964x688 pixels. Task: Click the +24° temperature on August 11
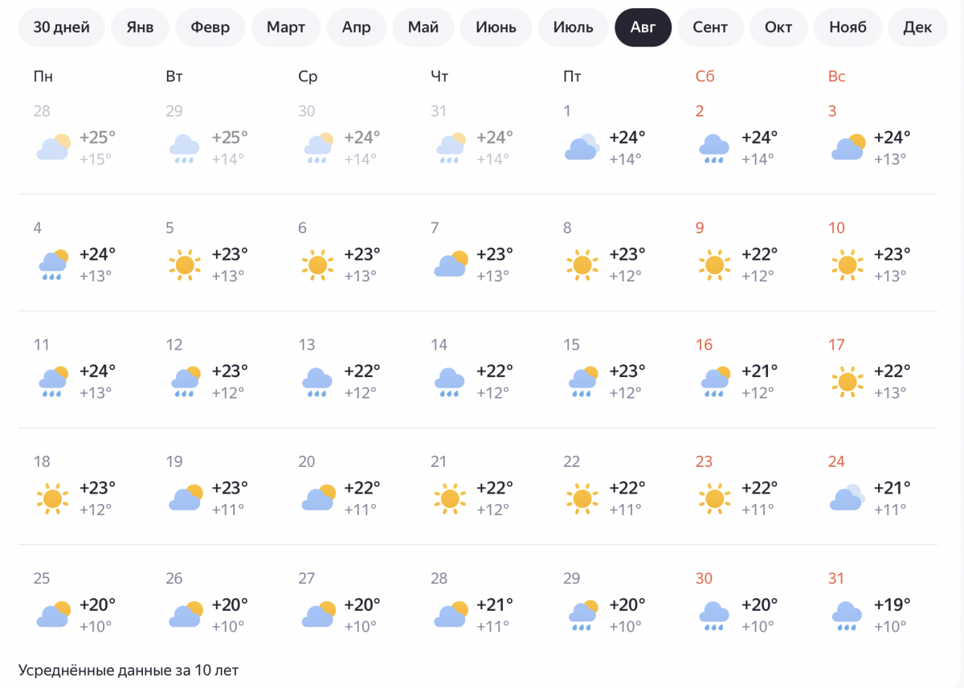(x=98, y=371)
